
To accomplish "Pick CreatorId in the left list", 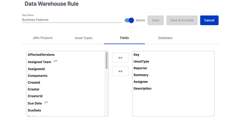I will 35,96.
